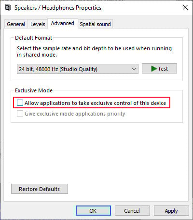Image resolution: width=193 pixels, height=220 pixels.
Task: Go to the Spatial sound tab
Action: click(95, 24)
